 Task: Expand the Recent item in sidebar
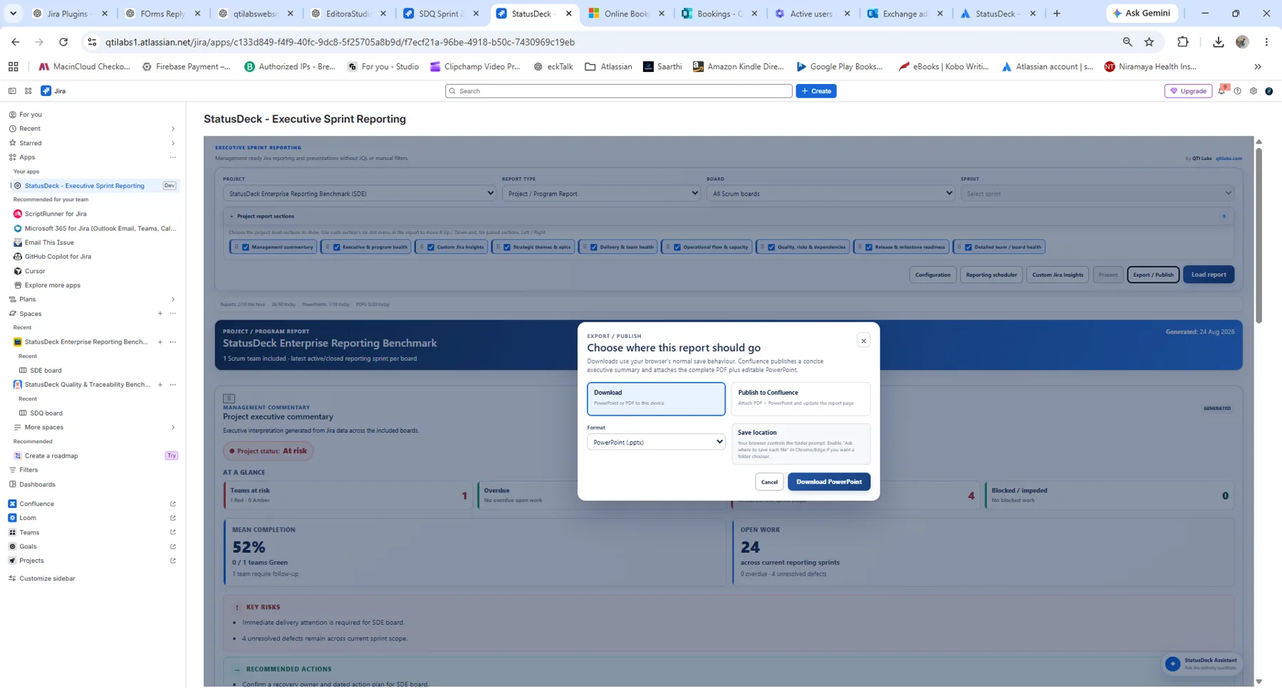(173, 129)
